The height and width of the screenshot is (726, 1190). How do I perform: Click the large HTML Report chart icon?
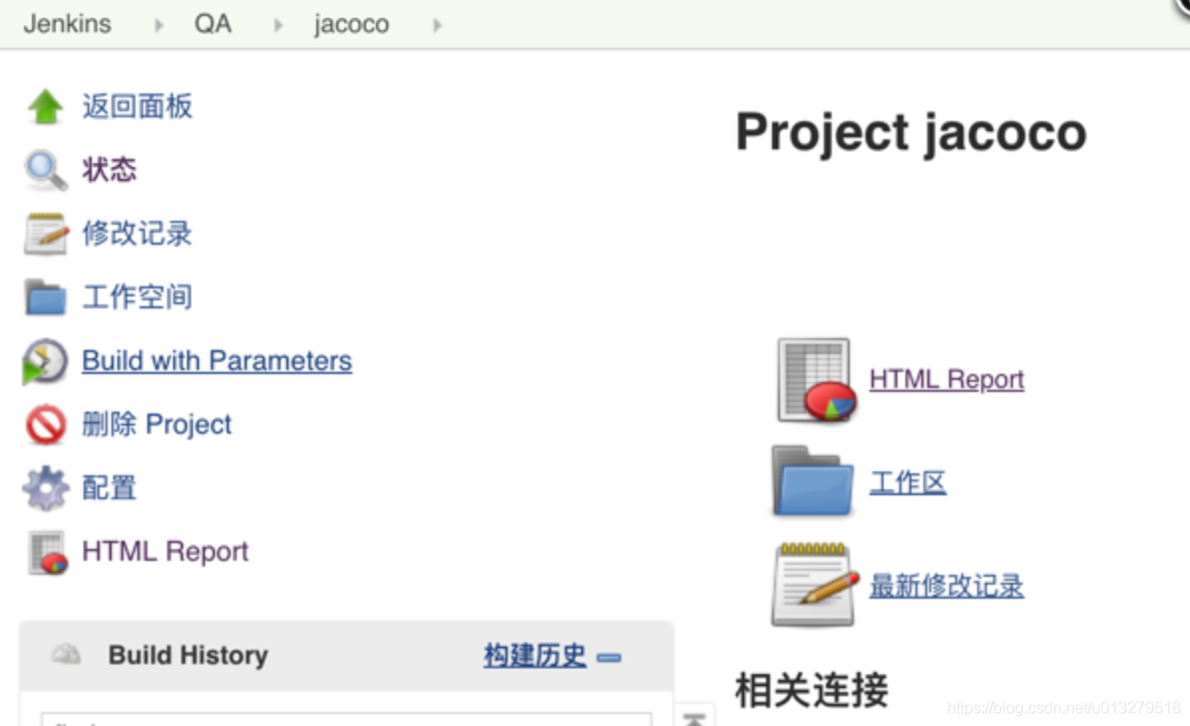[x=816, y=379]
